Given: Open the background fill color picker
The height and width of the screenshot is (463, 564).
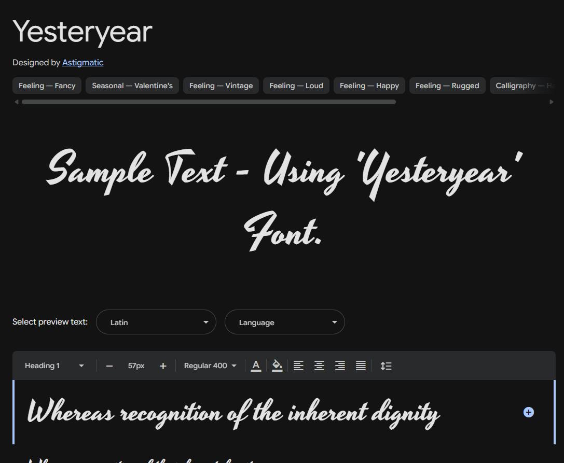Looking at the screenshot, I should pos(277,366).
